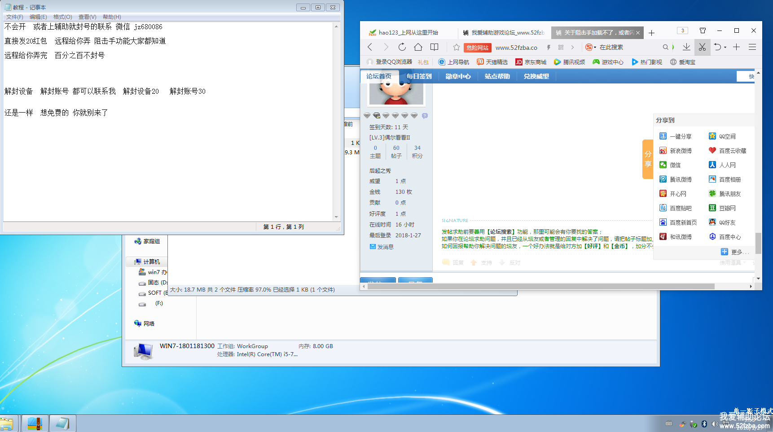Activate the scissors screenshot tool
The width and height of the screenshot is (773, 432).
click(x=702, y=47)
